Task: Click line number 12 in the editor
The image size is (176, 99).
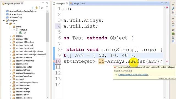Action: [58, 73]
